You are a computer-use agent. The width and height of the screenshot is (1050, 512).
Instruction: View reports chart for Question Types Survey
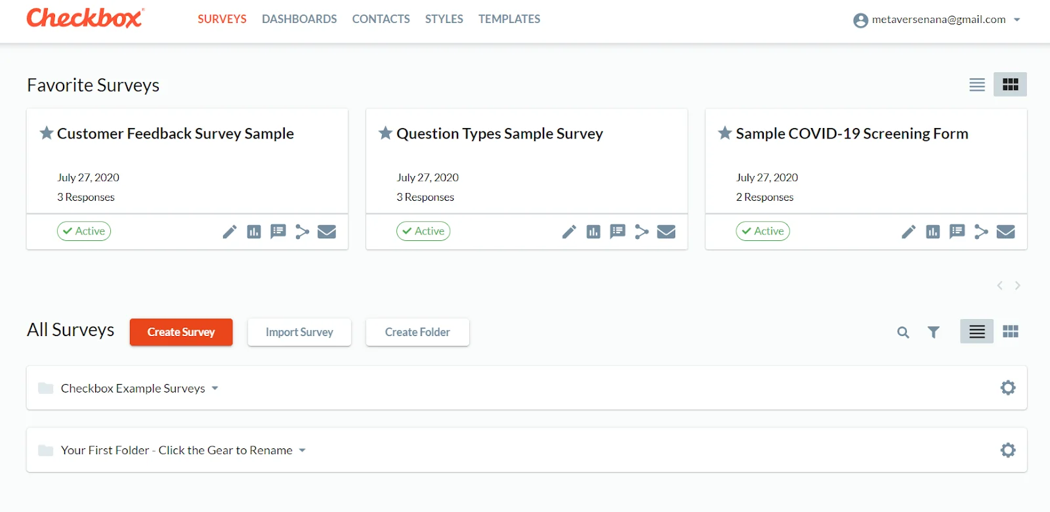593,232
